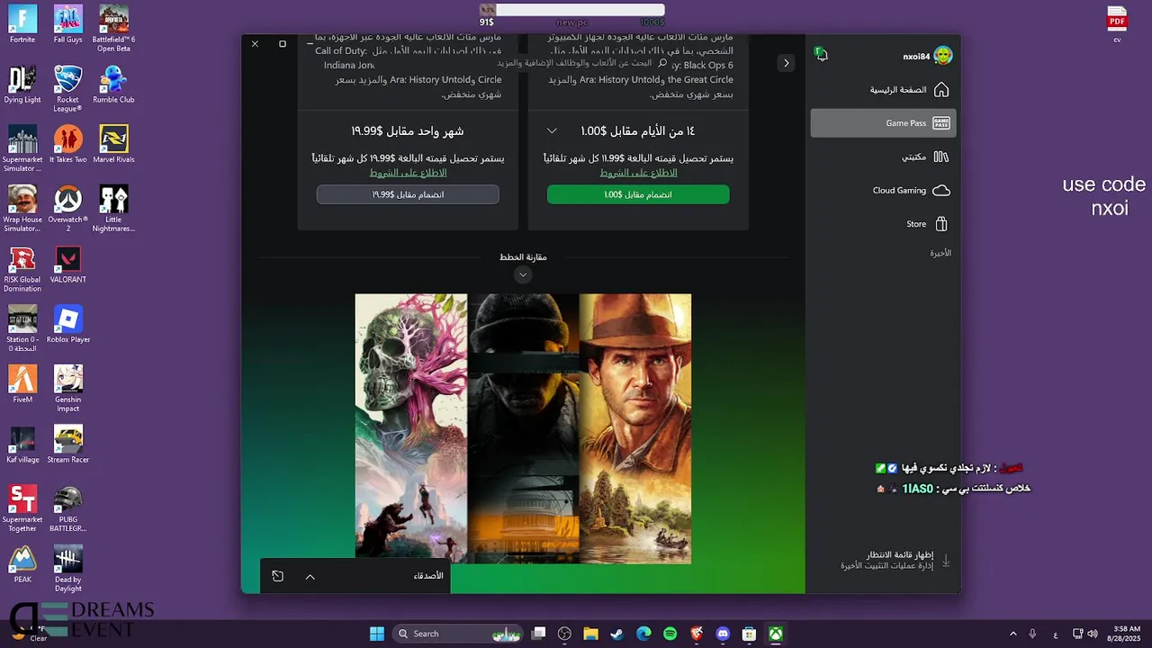Image resolution: width=1152 pixels, height=648 pixels.
Task: Launch Overwatch 2 from the desktop
Action: pos(68,209)
